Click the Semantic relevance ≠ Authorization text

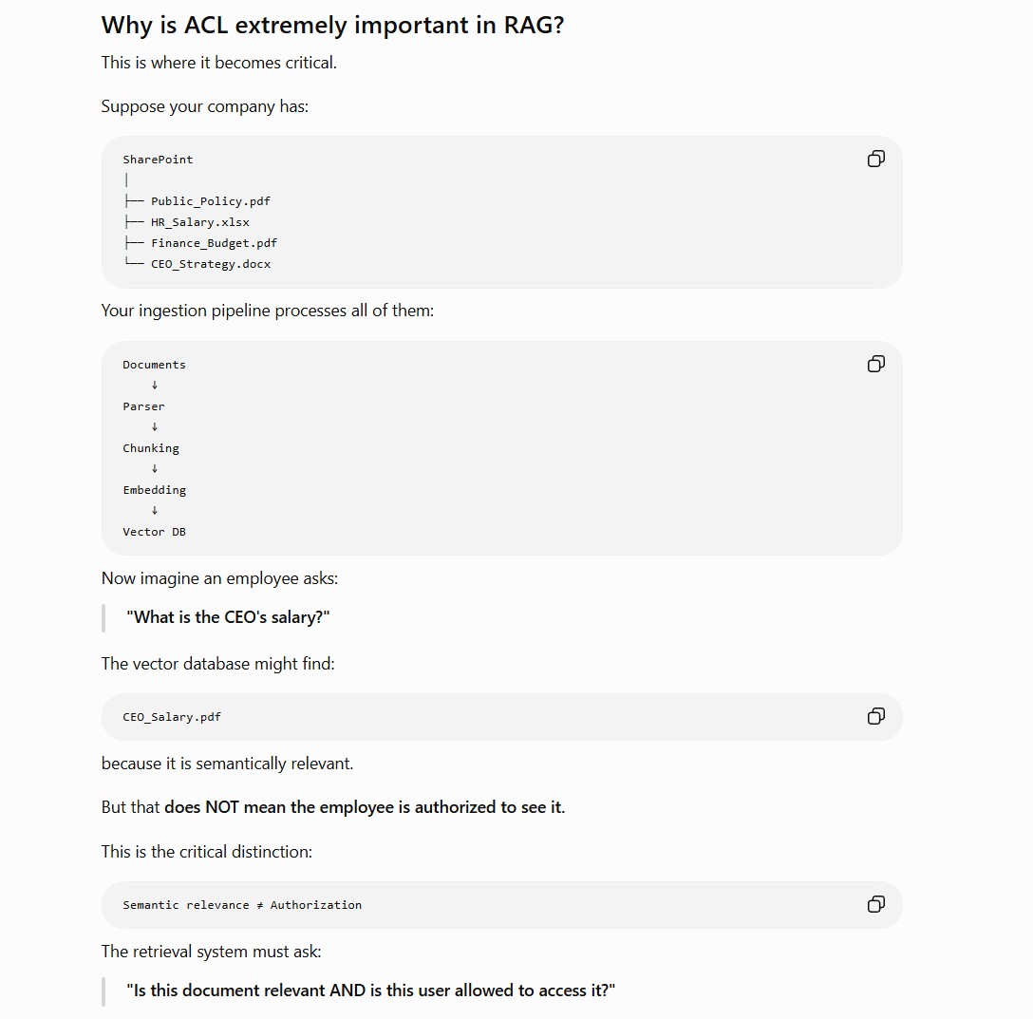click(x=242, y=905)
